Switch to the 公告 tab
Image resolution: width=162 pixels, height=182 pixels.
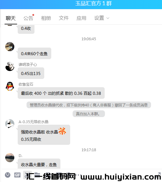(28, 18)
